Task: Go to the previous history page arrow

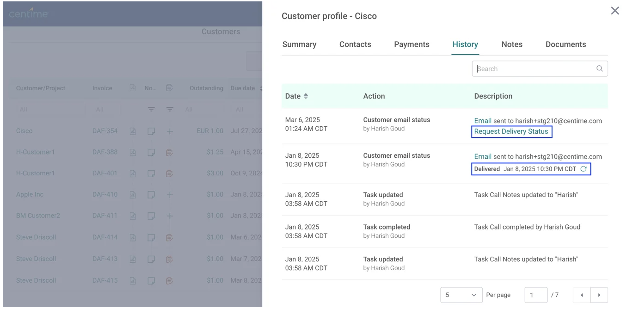Action: 581,295
